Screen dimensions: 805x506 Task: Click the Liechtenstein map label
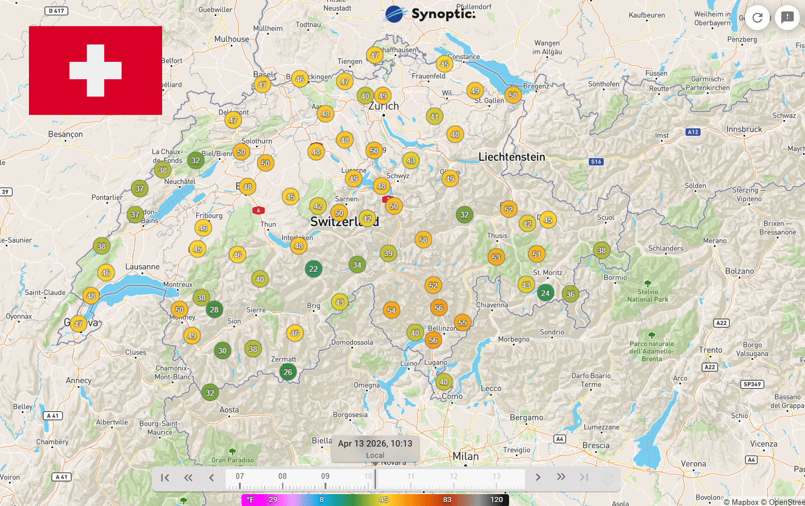point(512,157)
